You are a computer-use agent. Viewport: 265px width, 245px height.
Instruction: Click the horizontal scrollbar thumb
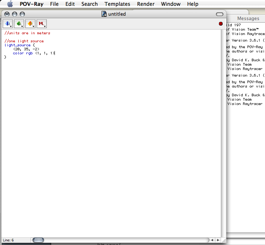38,240
